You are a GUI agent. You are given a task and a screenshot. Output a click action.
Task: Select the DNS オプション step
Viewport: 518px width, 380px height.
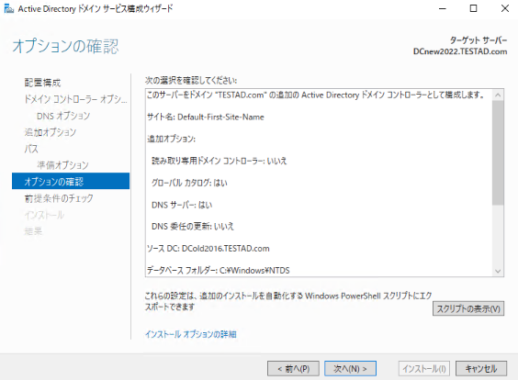coord(63,116)
